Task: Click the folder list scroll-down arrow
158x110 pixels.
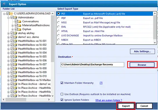Action: click(53, 96)
